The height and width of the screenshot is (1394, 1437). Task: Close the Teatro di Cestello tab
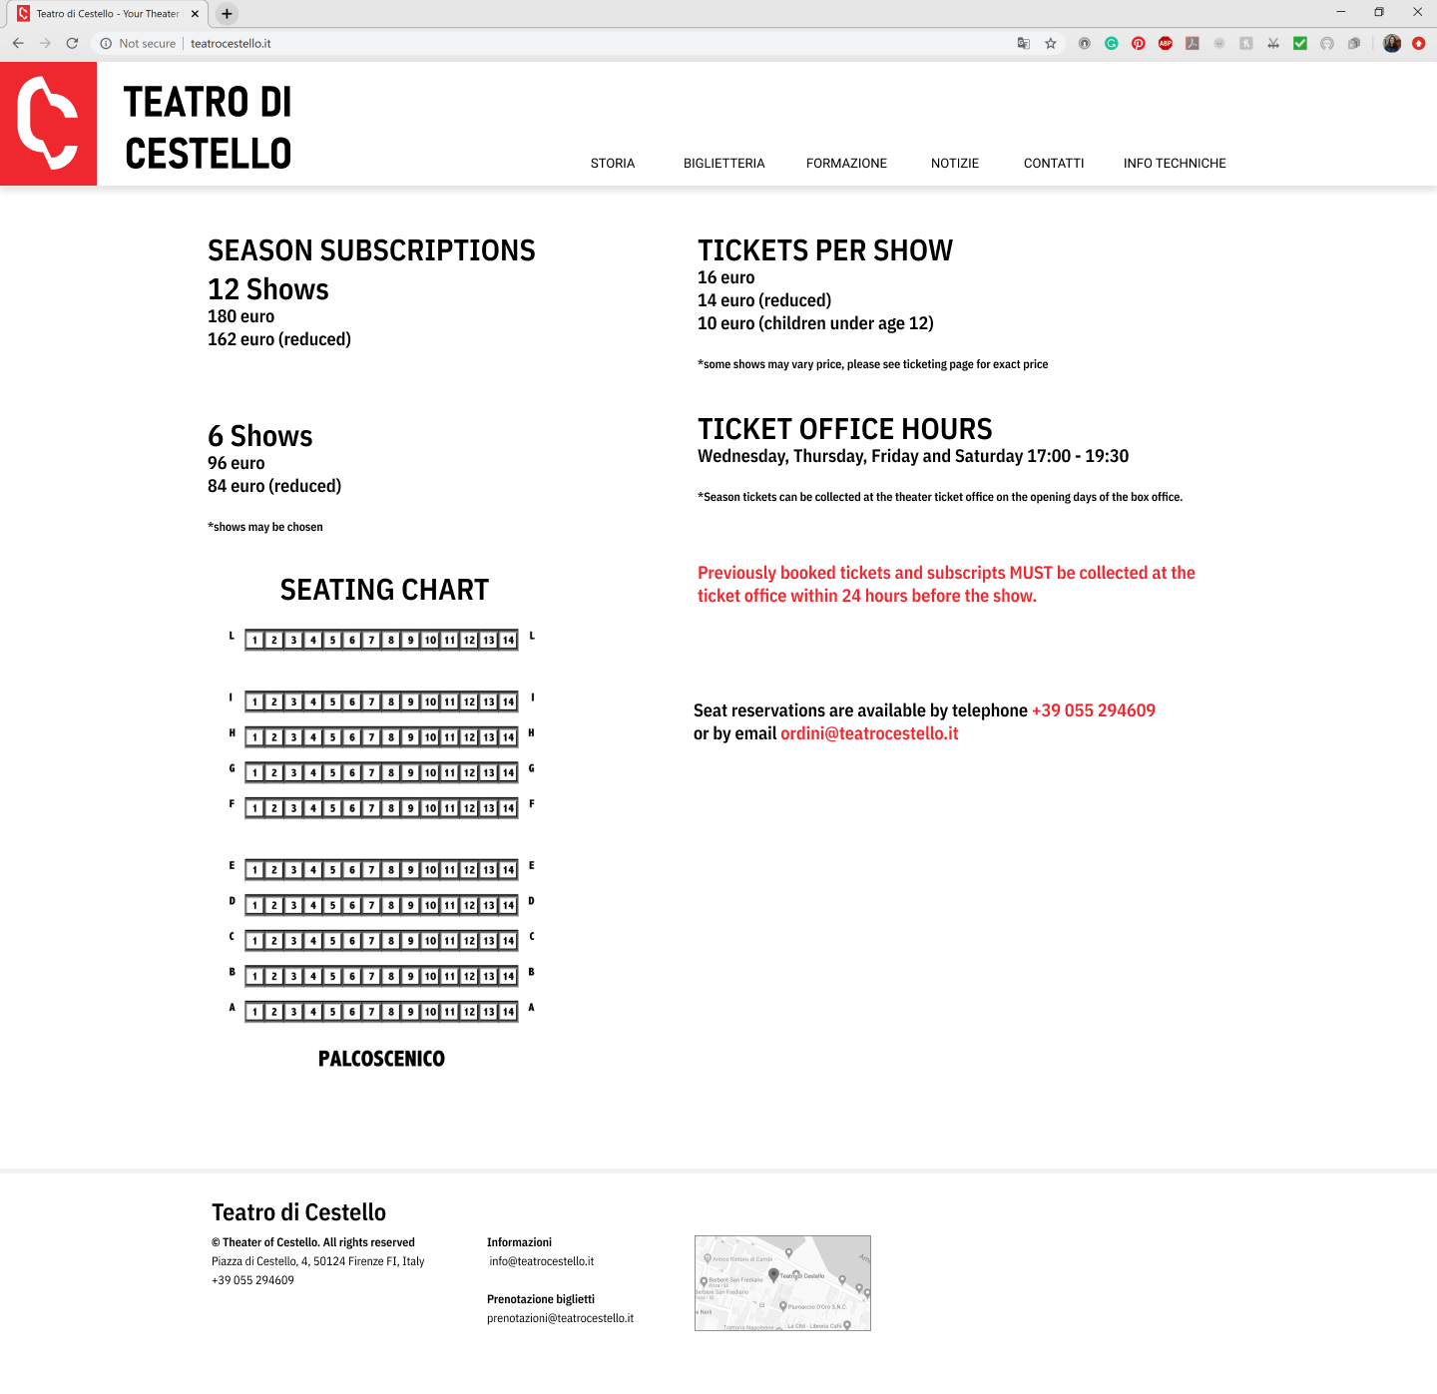click(195, 14)
